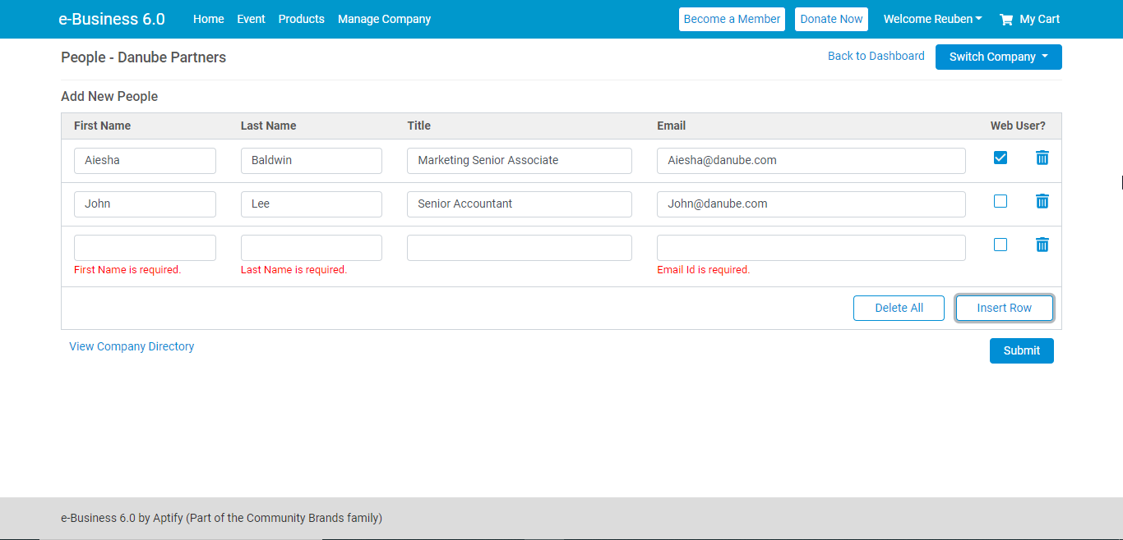Click the Become a Member button
The height and width of the screenshot is (540, 1123).
[732, 19]
